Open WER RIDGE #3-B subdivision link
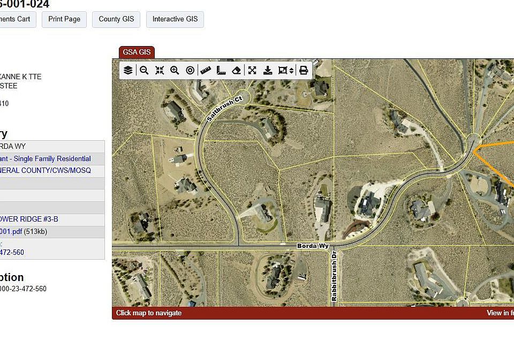The width and height of the screenshot is (514, 341). 29,219
